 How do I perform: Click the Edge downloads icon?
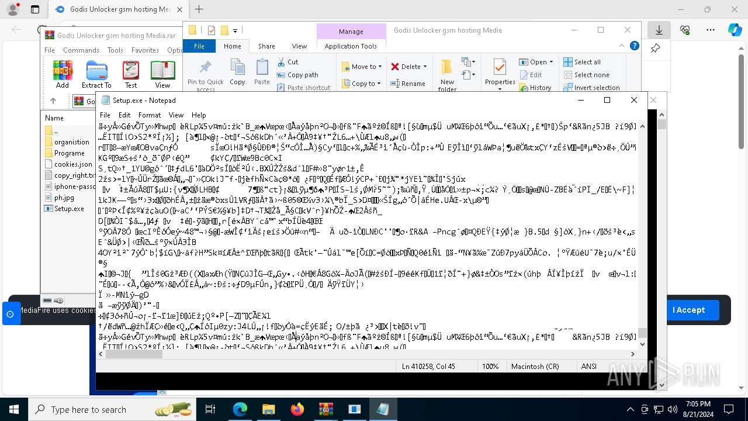[x=659, y=30]
